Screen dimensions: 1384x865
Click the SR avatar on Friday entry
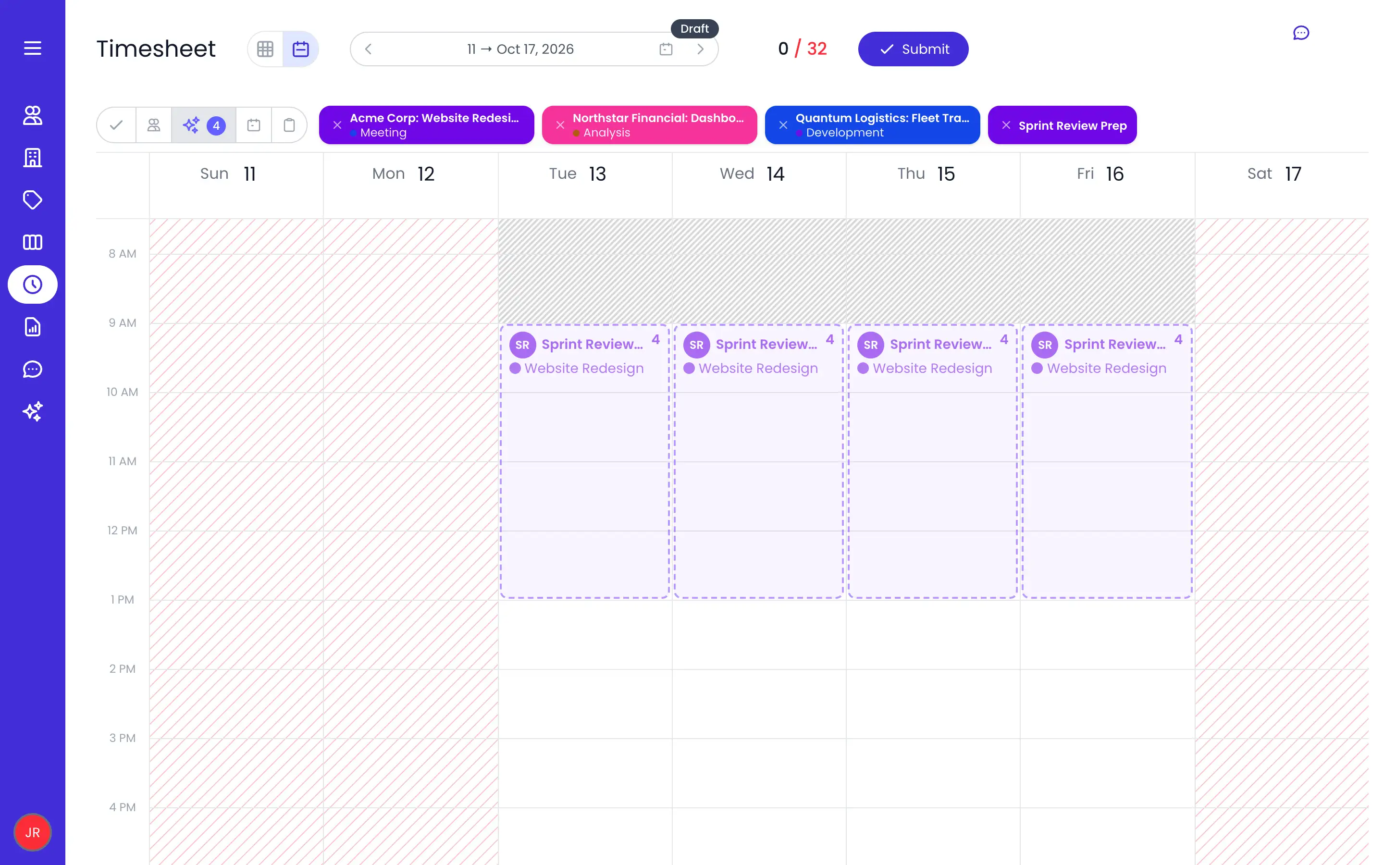click(1045, 345)
